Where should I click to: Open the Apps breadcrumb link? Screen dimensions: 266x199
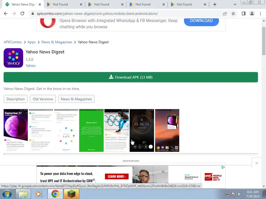[31, 42]
